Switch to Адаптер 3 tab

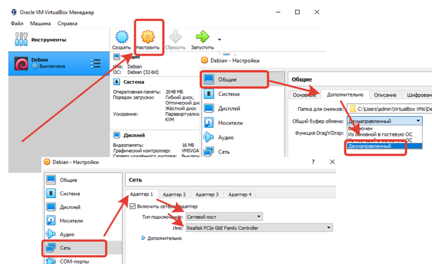207,194
